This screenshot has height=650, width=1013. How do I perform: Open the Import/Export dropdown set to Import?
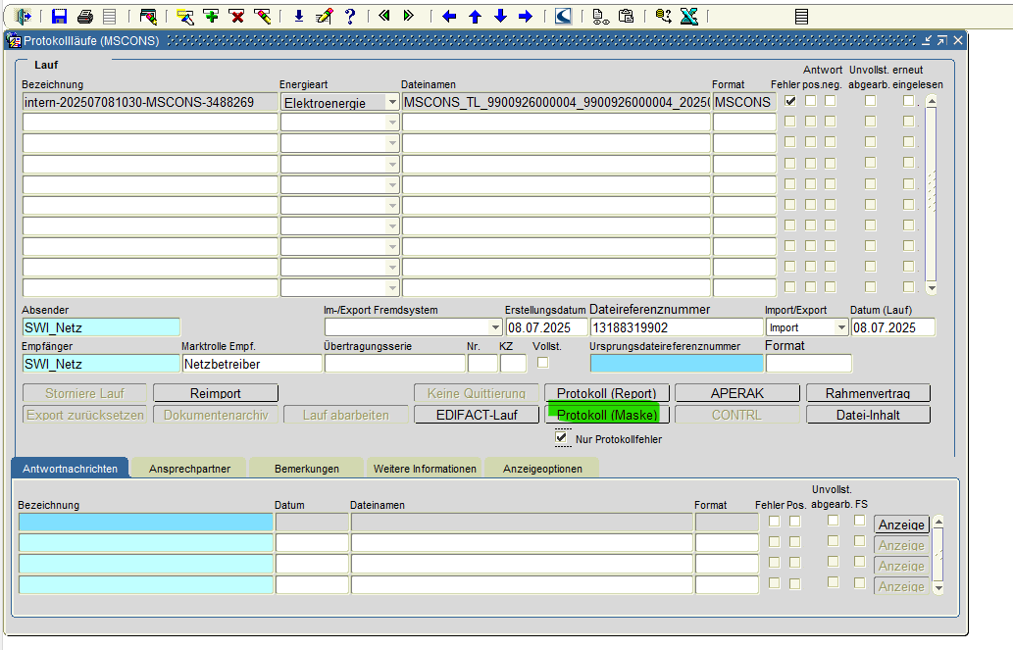[x=840, y=327]
